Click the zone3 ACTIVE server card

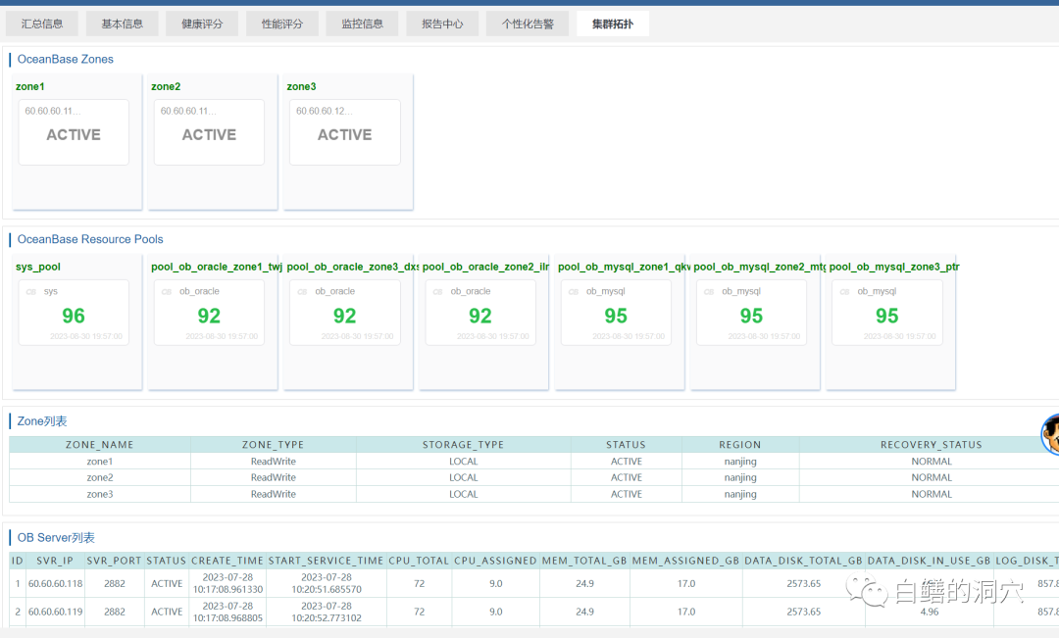[345, 132]
